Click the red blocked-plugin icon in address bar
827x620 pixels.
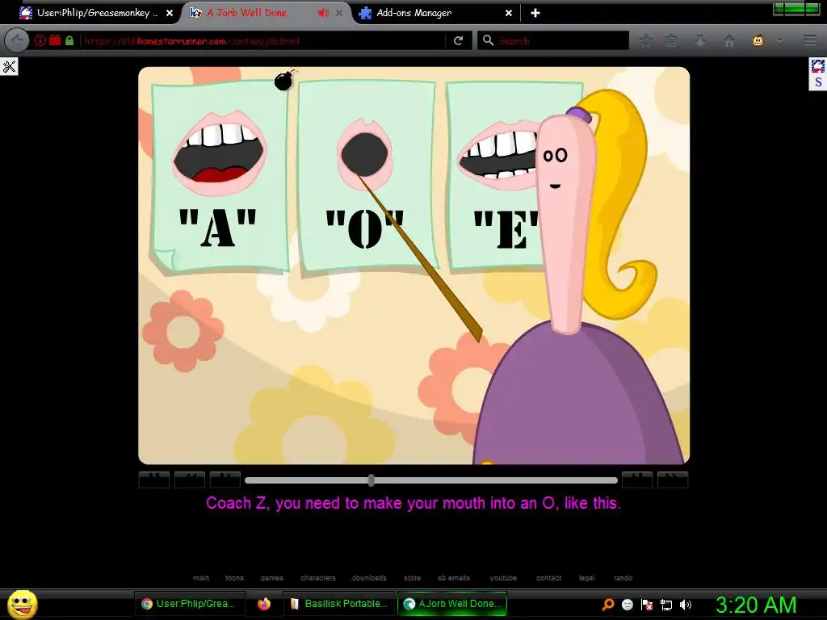(x=55, y=40)
